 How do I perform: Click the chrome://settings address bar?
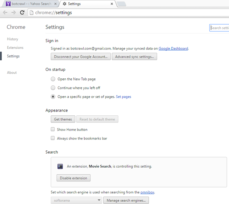point(129,13)
